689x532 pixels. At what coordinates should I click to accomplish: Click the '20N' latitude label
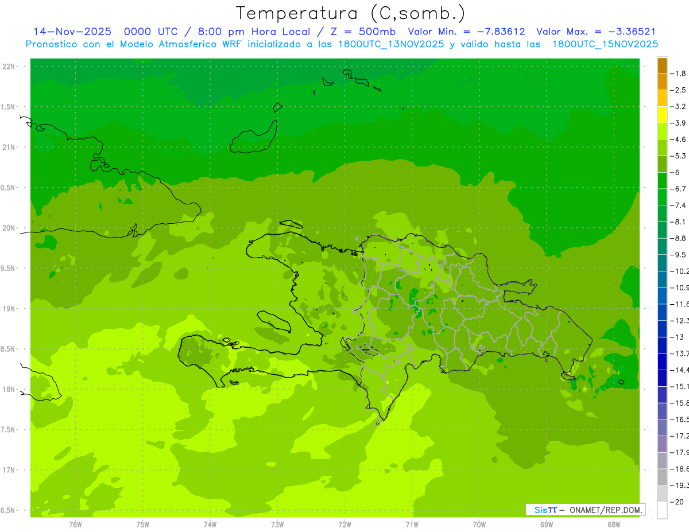9,228
